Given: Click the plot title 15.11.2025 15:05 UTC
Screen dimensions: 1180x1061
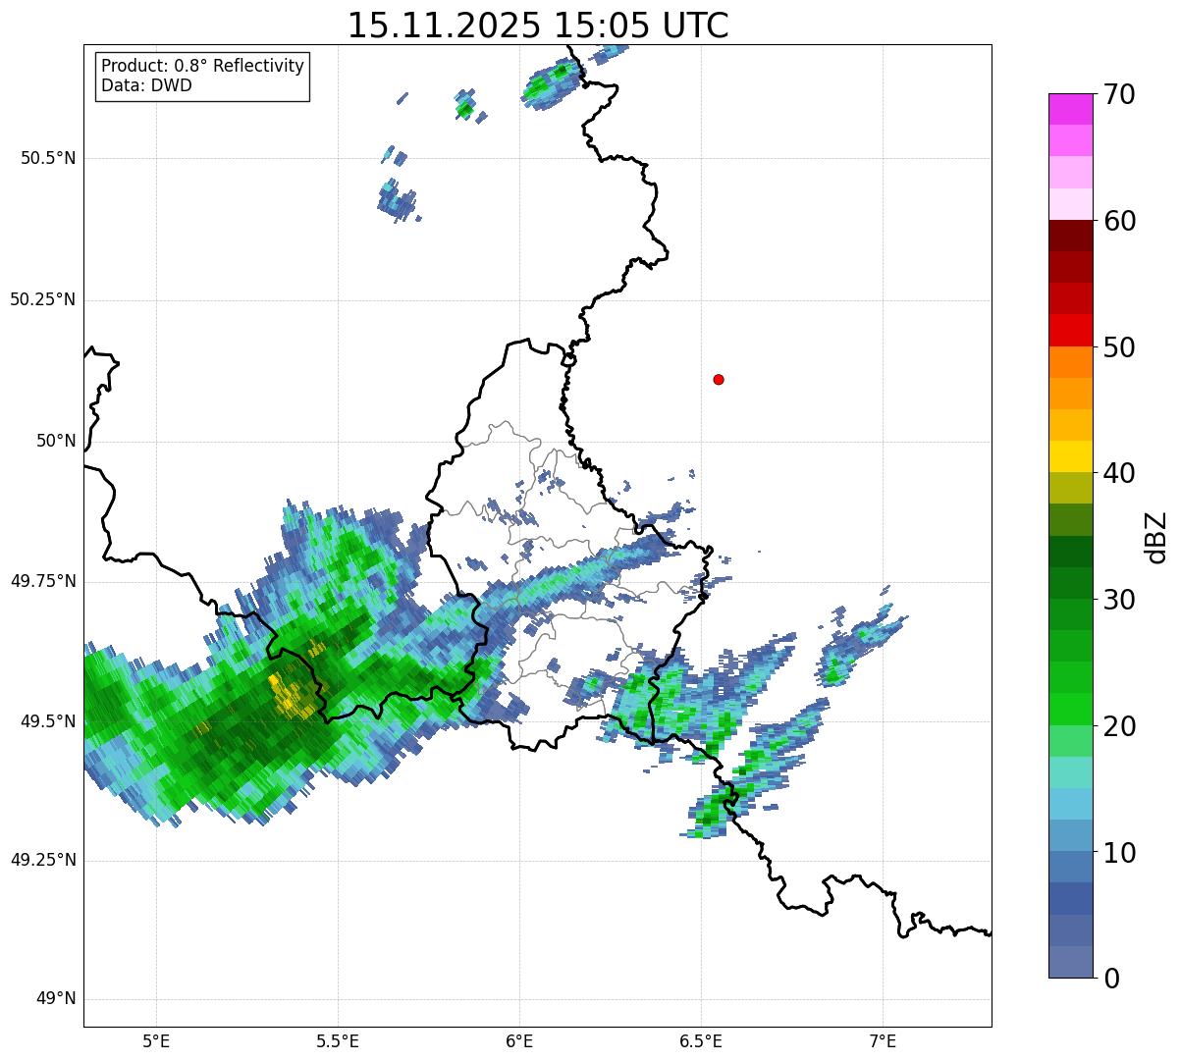Looking at the screenshot, I should 538,26.
